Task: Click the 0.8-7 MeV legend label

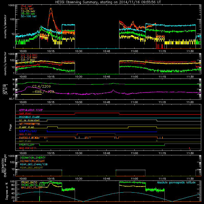Action: click(28, 60)
